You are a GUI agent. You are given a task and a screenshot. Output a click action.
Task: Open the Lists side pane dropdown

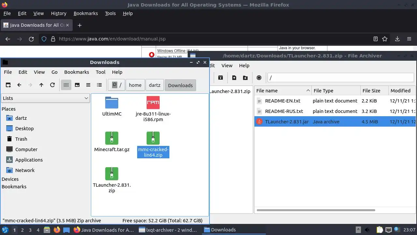tap(45, 98)
